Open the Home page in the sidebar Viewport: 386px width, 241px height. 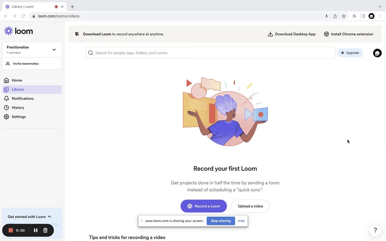tap(17, 80)
